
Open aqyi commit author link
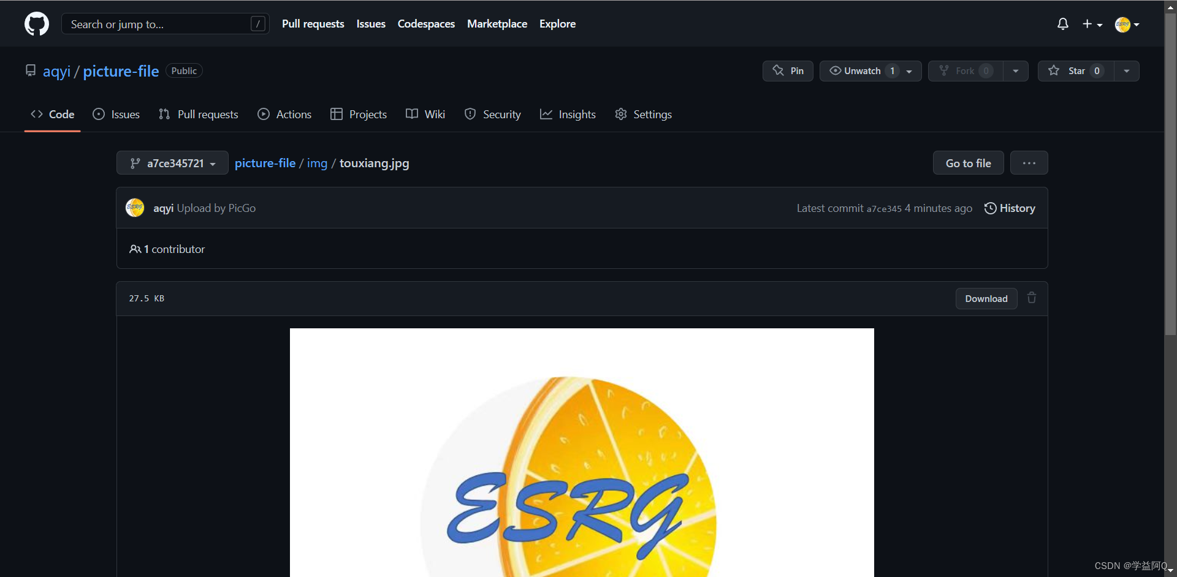pyautogui.click(x=163, y=208)
